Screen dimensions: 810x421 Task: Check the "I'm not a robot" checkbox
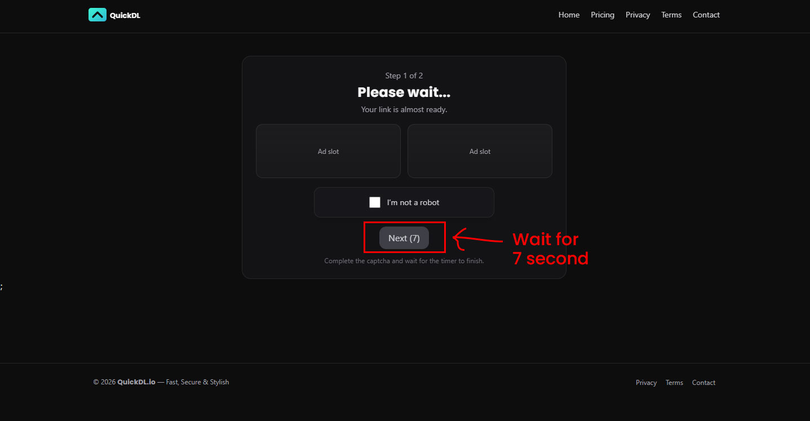[x=375, y=202]
